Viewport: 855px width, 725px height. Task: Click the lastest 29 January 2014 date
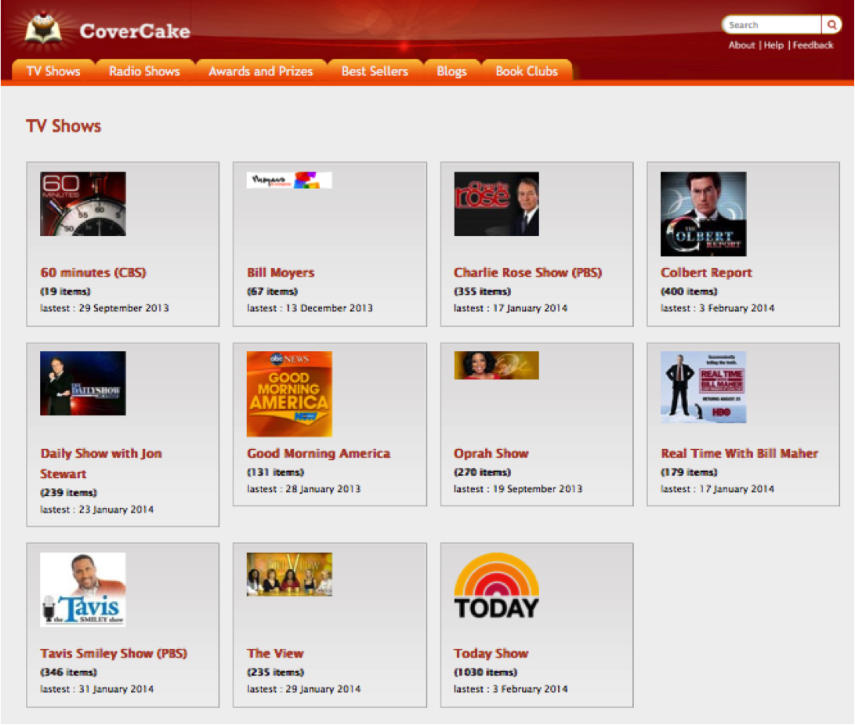[304, 689]
